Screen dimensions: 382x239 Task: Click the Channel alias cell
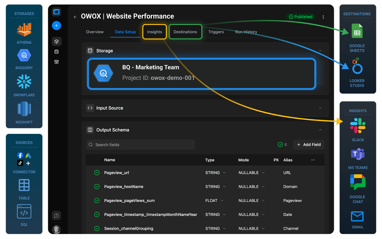291,228
